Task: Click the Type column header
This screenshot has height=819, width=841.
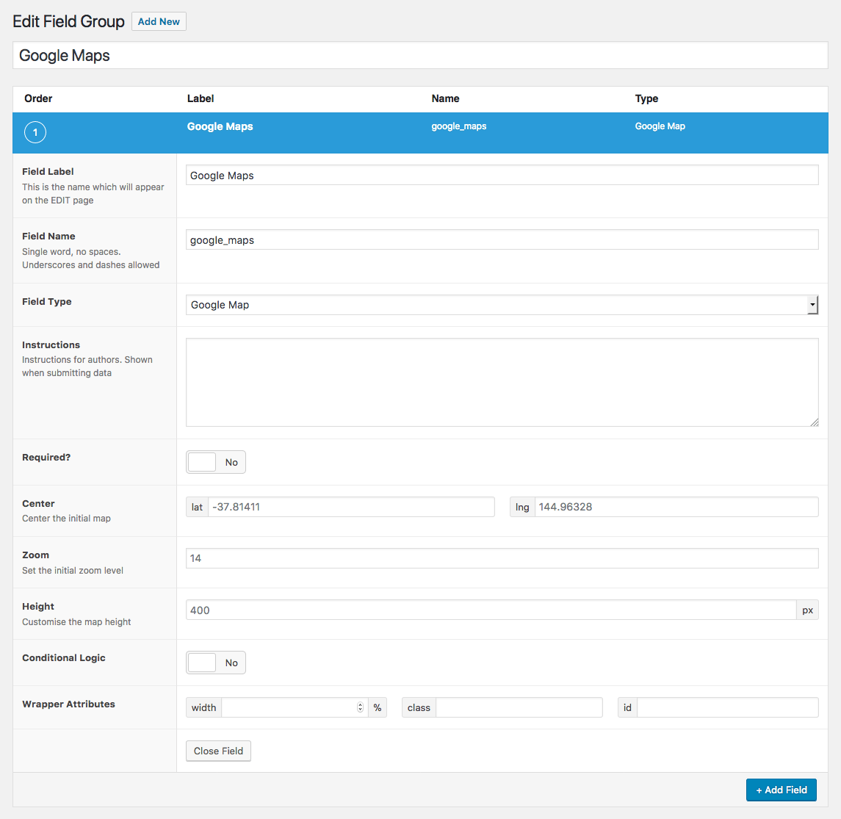Action: [647, 98]
